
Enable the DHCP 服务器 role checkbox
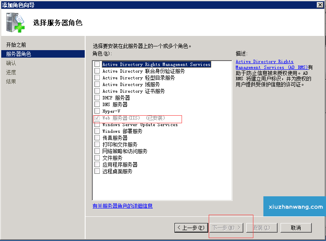click(97, 98)
